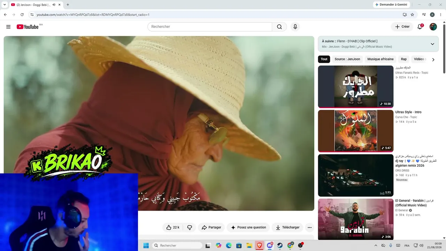Image resolution: width=446 pixels, height=251 pixels.
Task: Expand the À suivre playlist panel
Action: click(x=432, y=44)
